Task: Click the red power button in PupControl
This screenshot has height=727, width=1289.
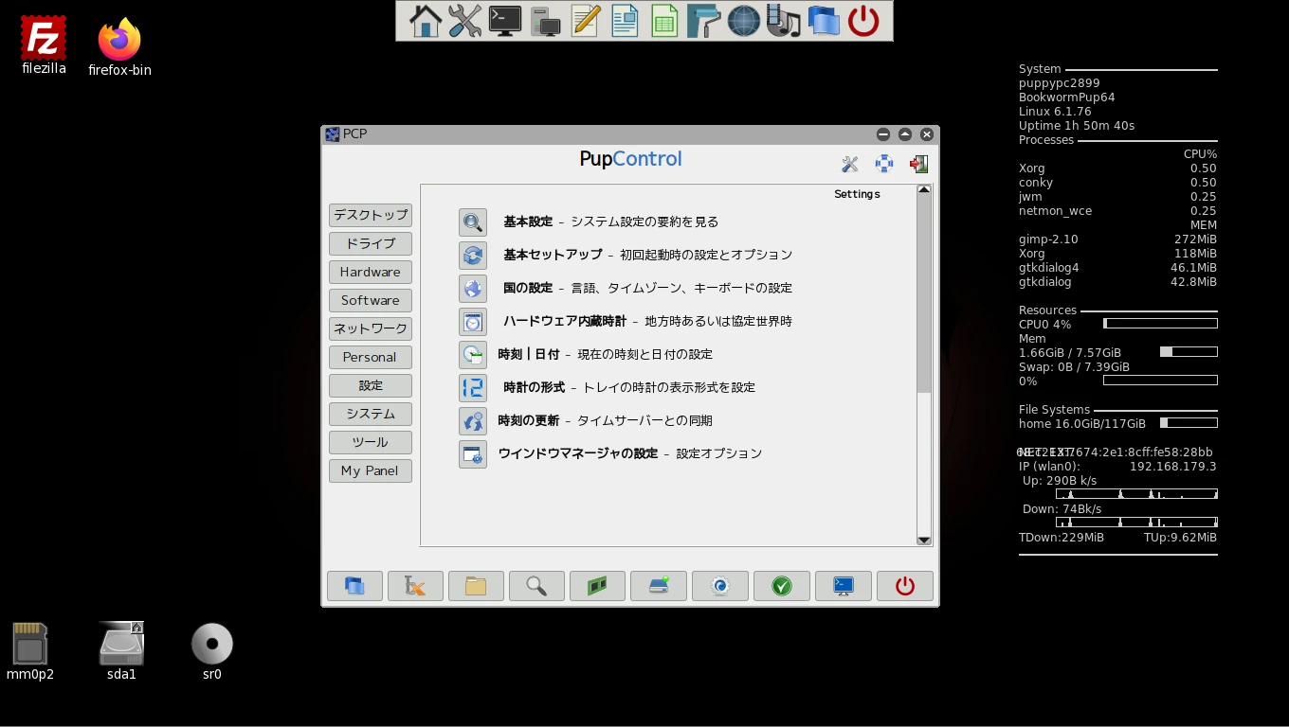Action: [x=904, y=586]
